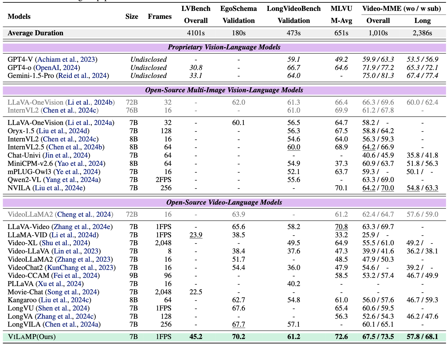Click the Size column header
Viewport: 448px width, 344px height.
tap(132, 16)
